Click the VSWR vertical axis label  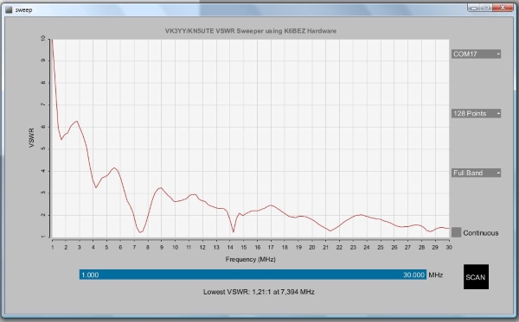(x=32, y=138)
